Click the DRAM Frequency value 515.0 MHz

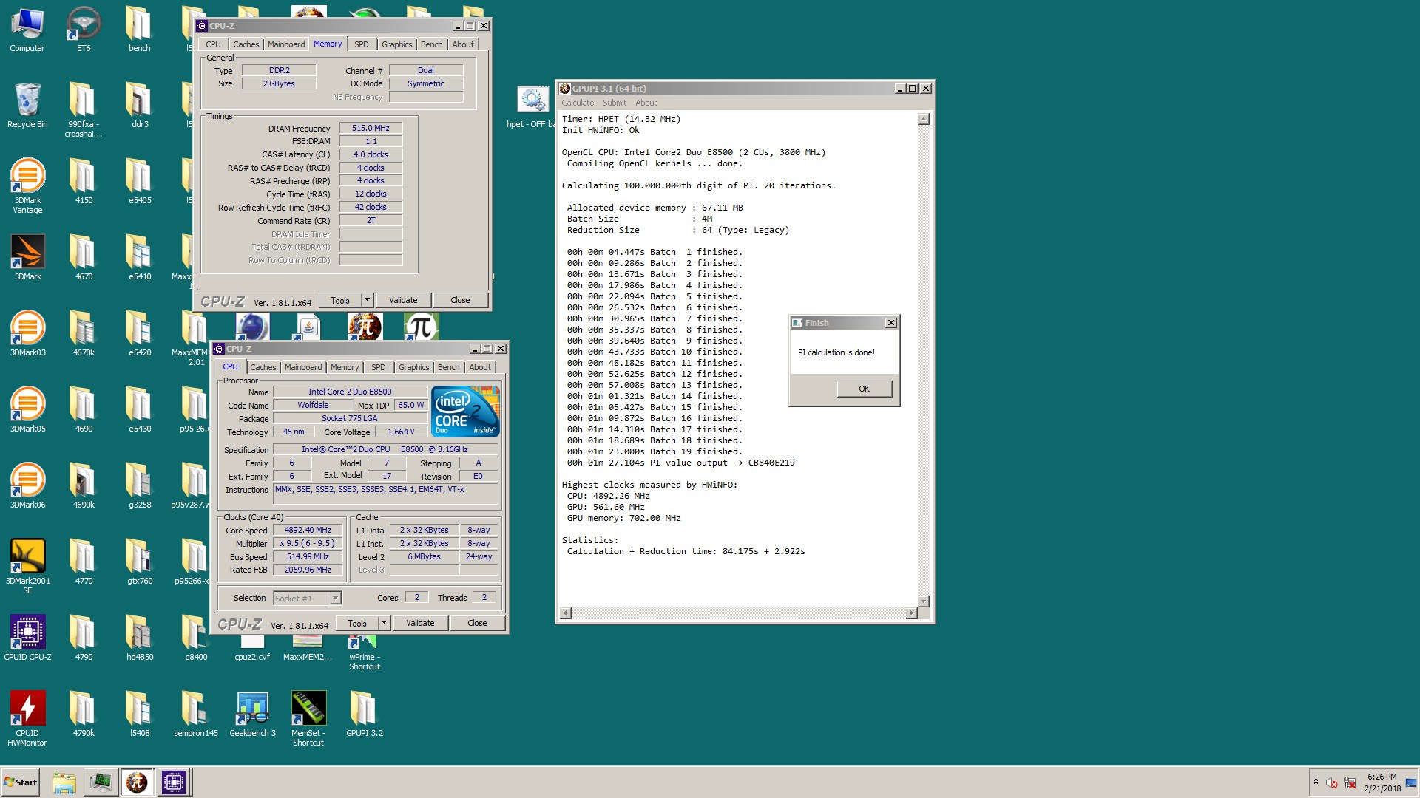[x=371, y=128]
